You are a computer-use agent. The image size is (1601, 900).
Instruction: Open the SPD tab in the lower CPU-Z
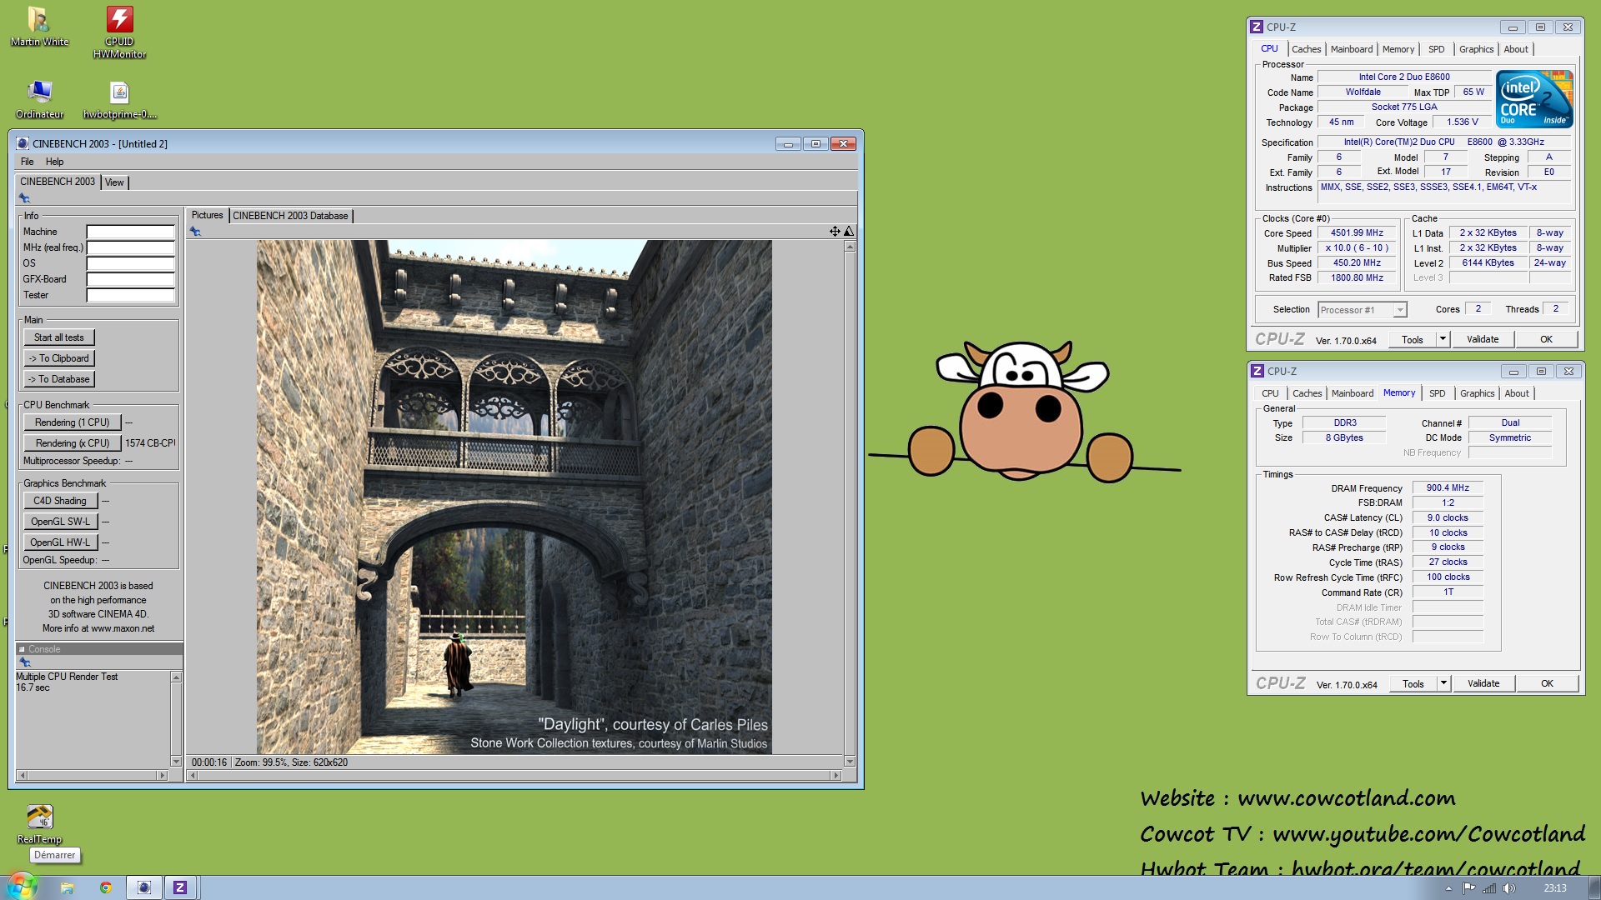click(1438, 393)
